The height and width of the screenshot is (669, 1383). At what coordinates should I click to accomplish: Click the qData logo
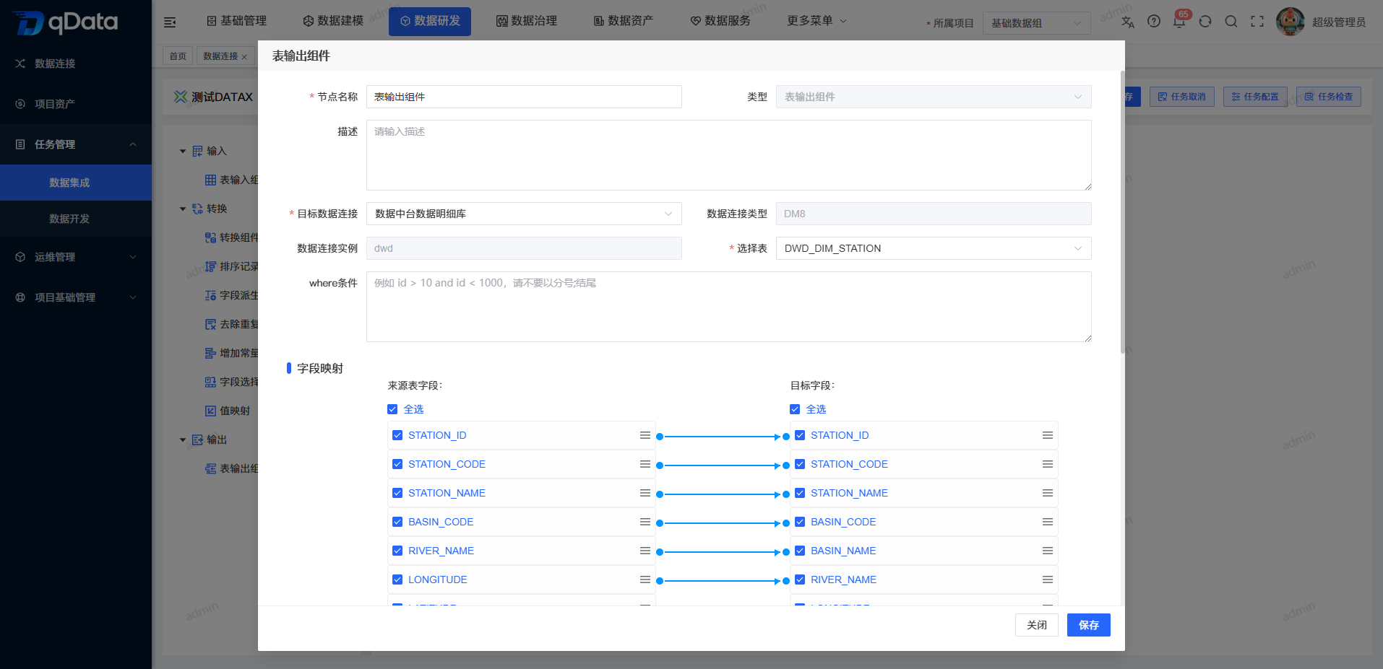[66, 22]
